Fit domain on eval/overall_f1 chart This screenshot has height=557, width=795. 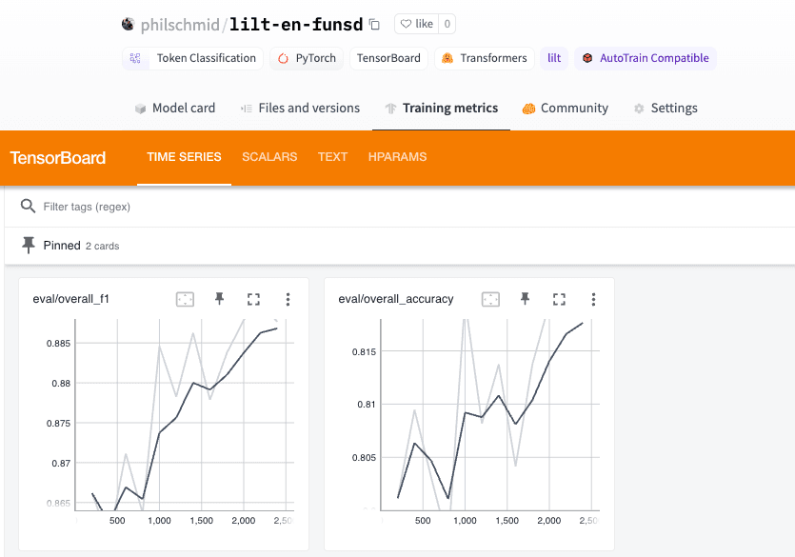coord(185,300)
